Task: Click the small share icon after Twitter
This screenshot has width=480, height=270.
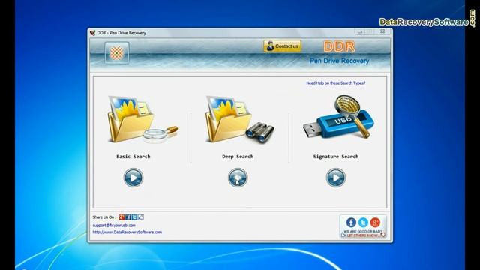Action: tap(141, 217)
